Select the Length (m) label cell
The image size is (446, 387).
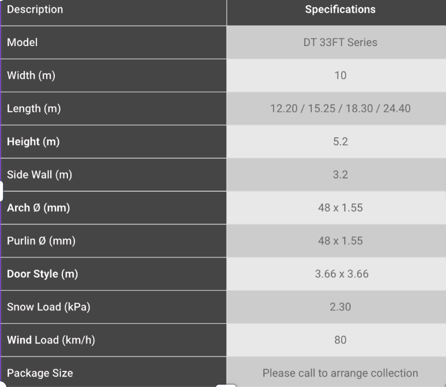click(33, 109)
